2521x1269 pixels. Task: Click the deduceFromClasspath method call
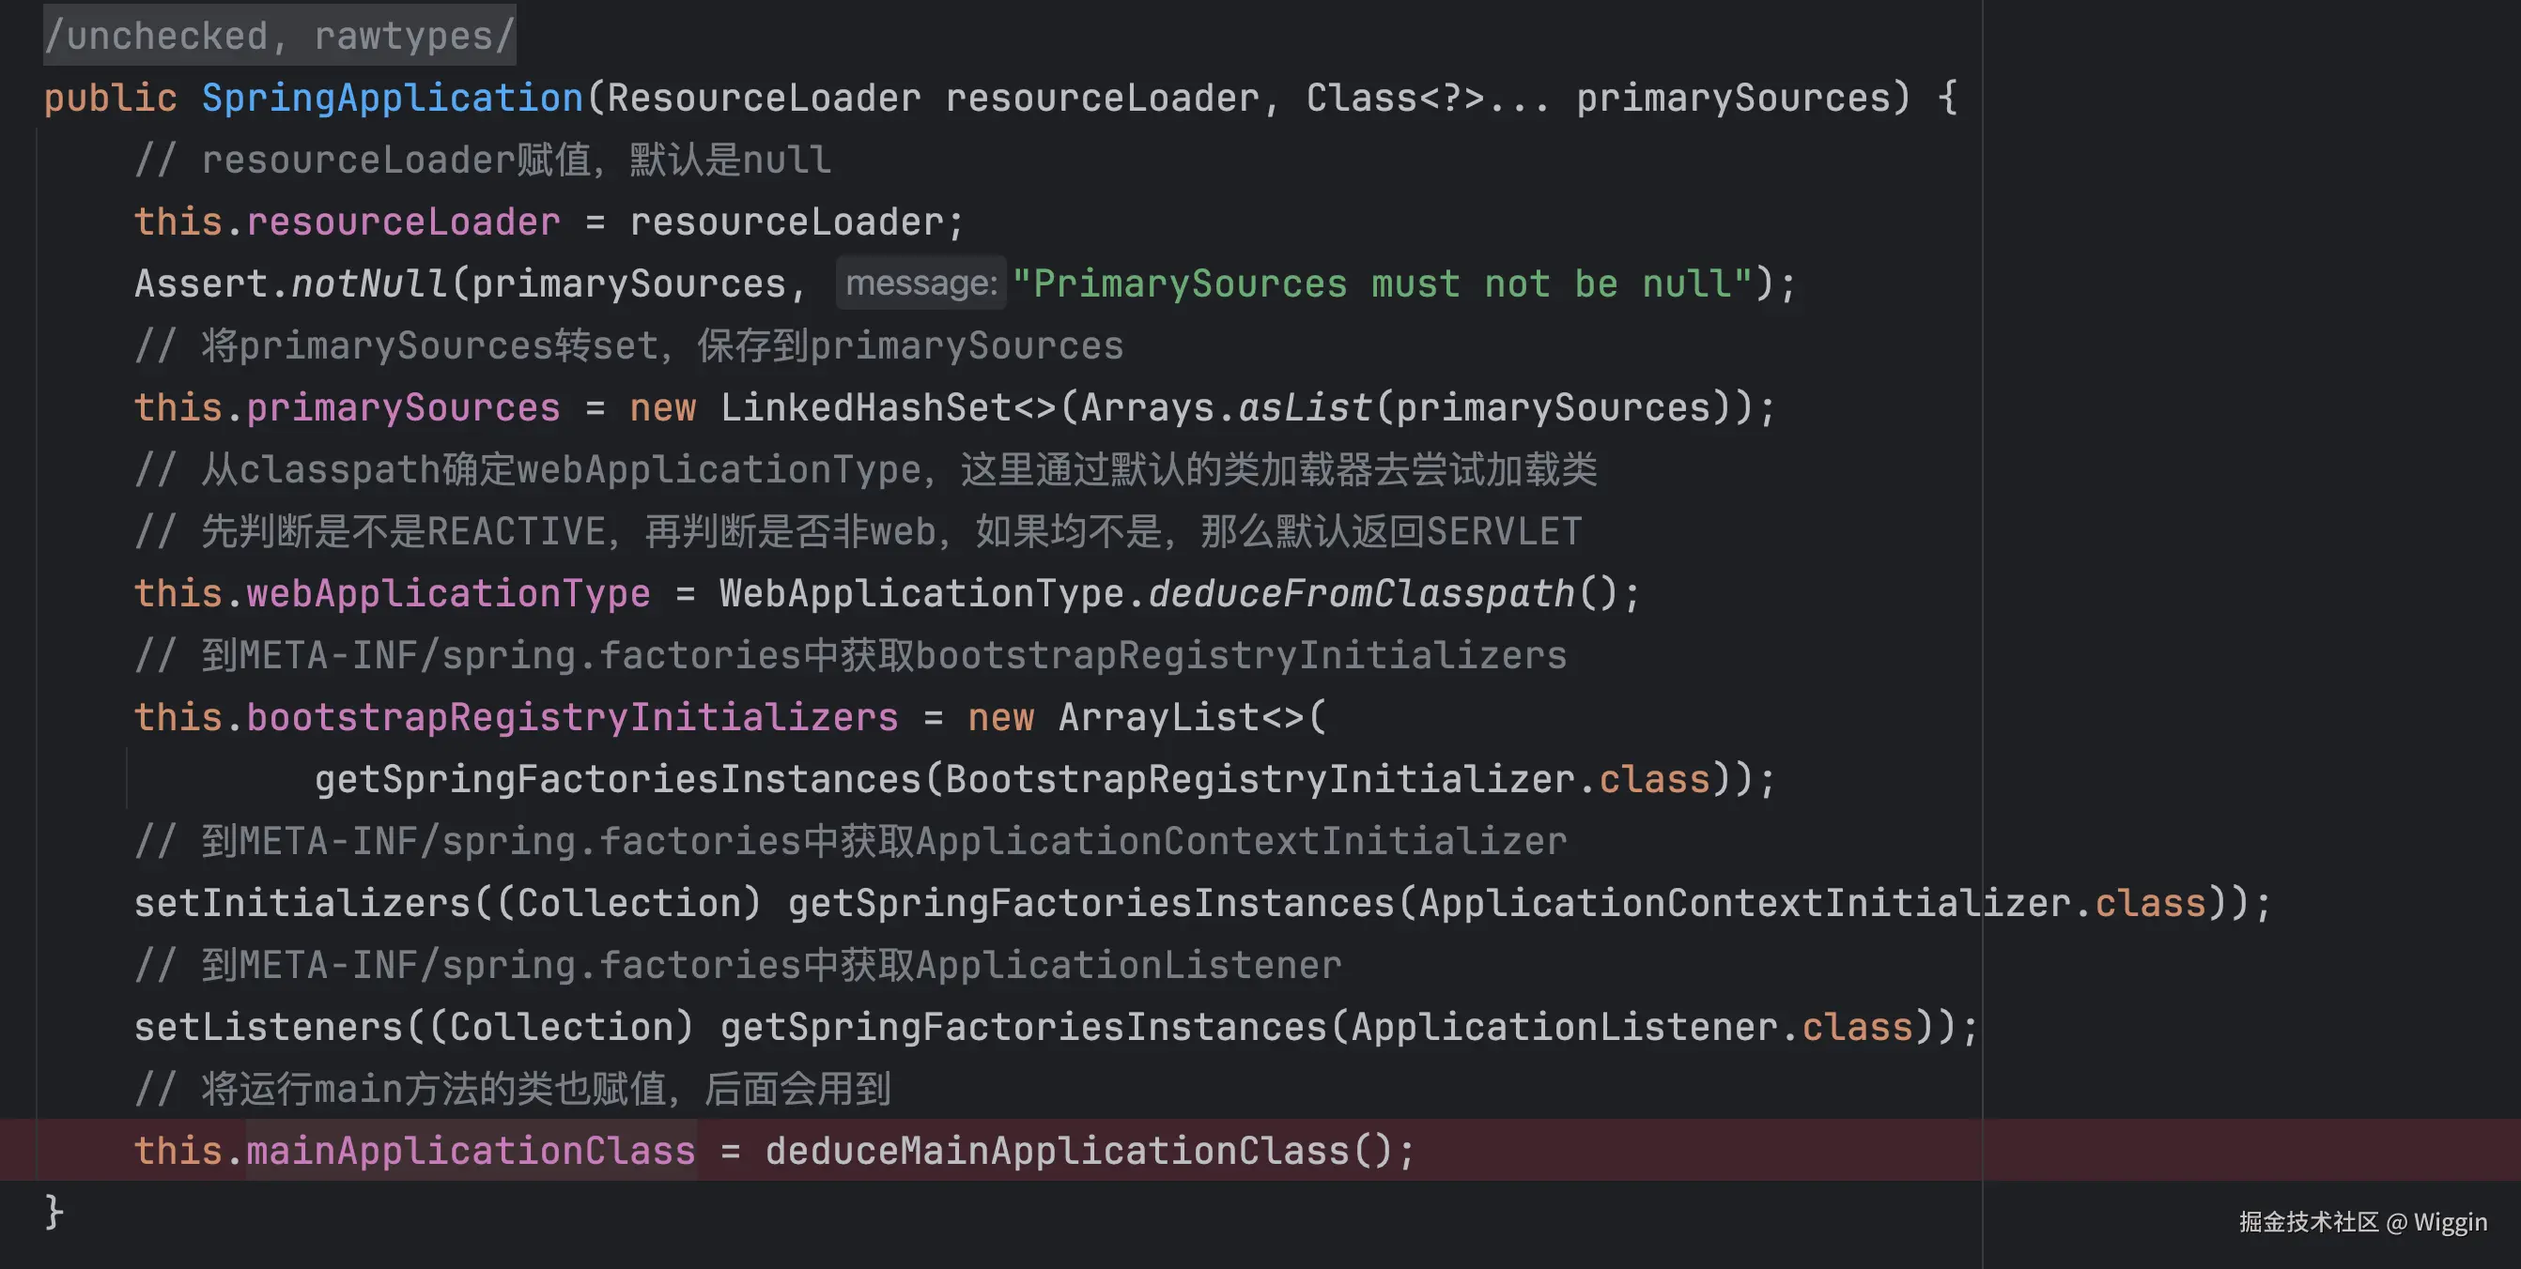(x=1361, y=593)
